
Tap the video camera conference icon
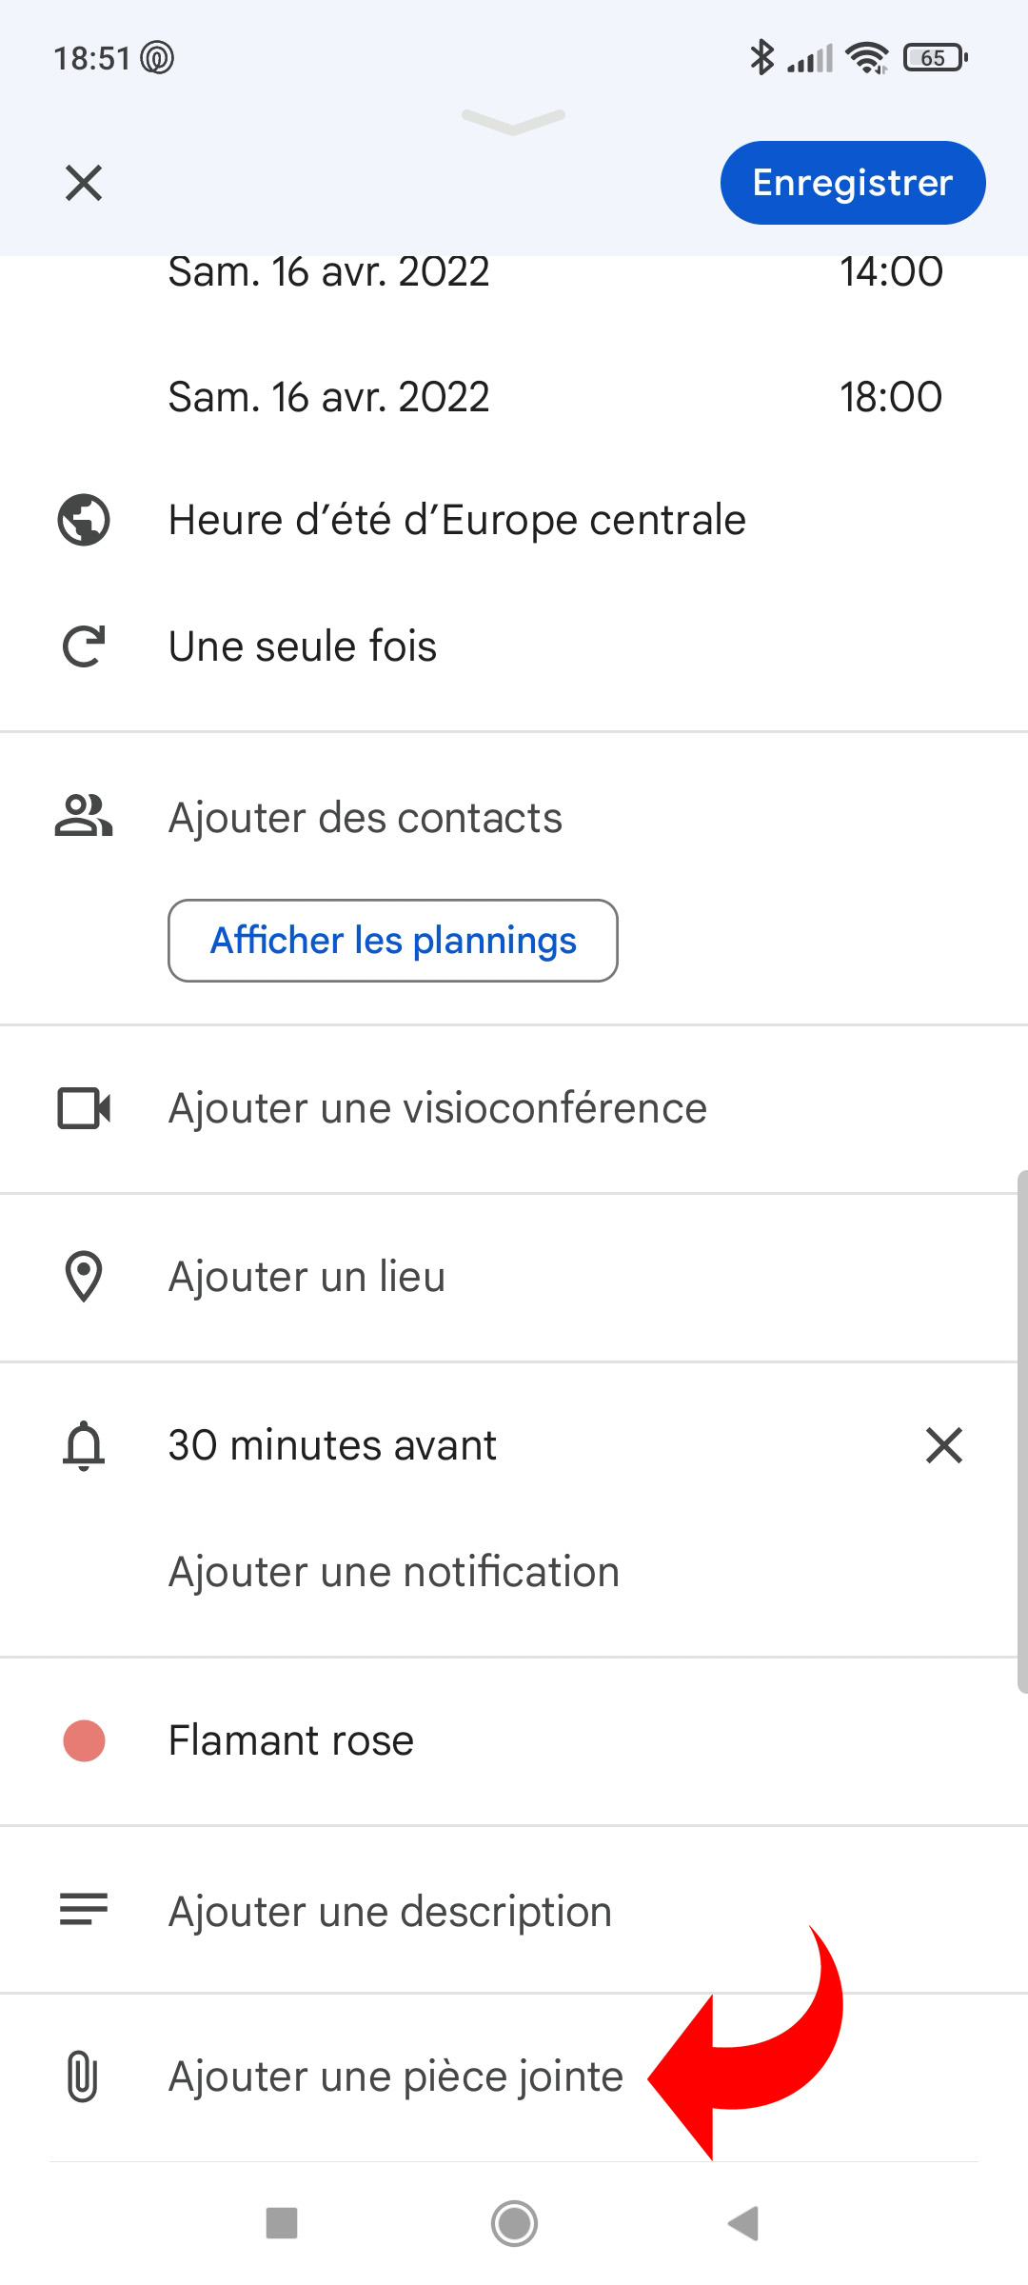point(84,1108)
